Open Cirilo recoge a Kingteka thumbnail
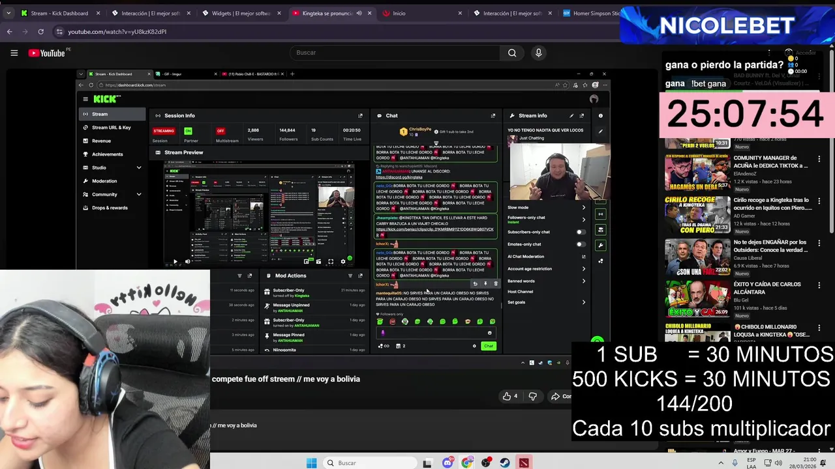The height and width of the screenshot is (469, 835). (x=697, y=214)
